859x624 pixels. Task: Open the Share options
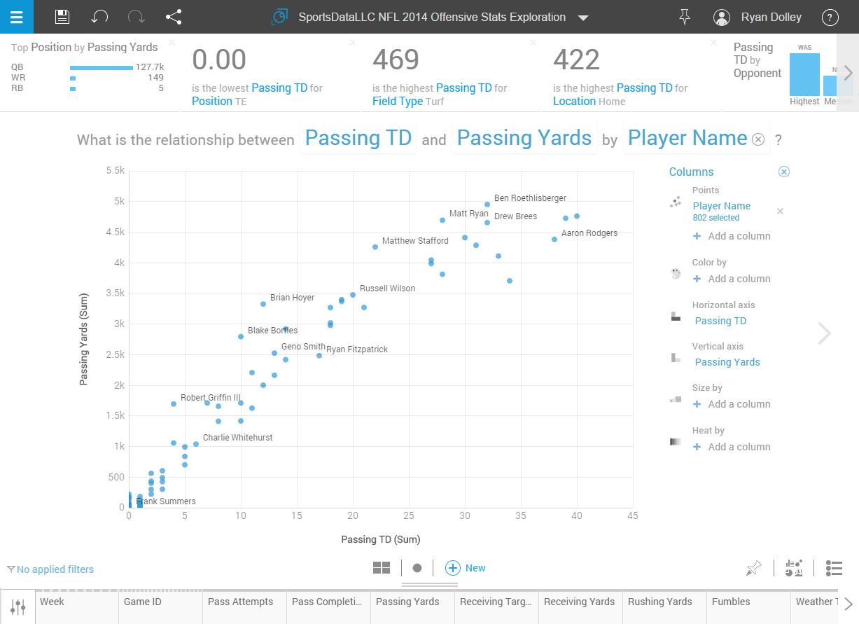pos(174,17)
